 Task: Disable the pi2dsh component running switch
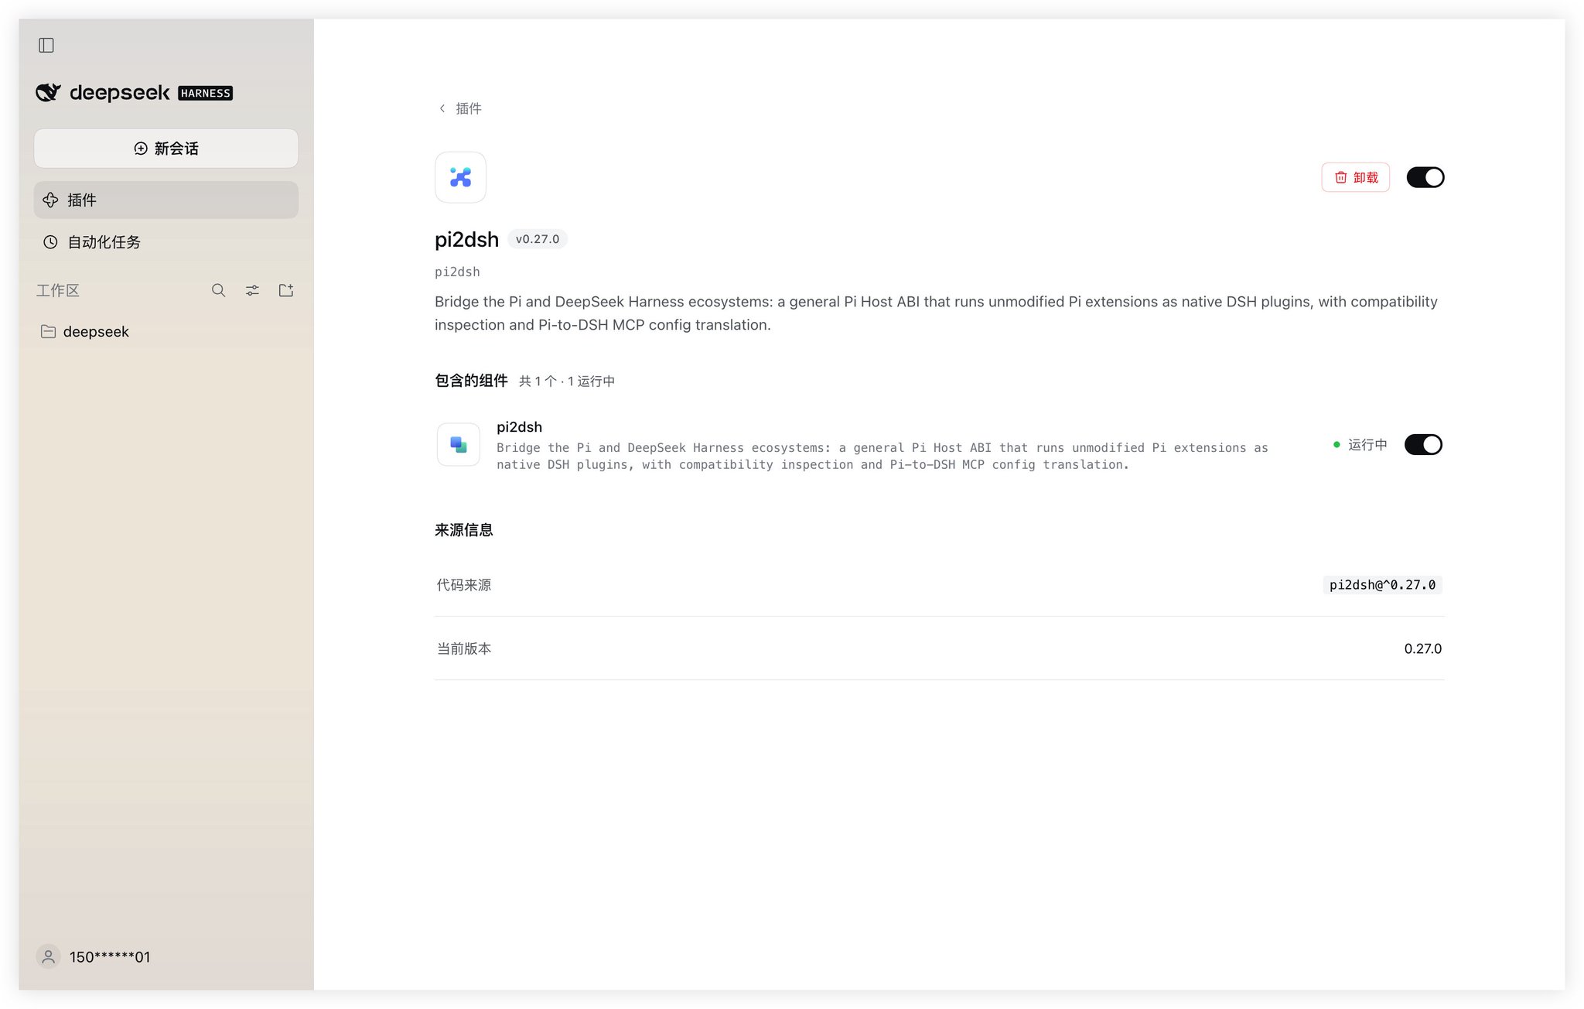1423,445
